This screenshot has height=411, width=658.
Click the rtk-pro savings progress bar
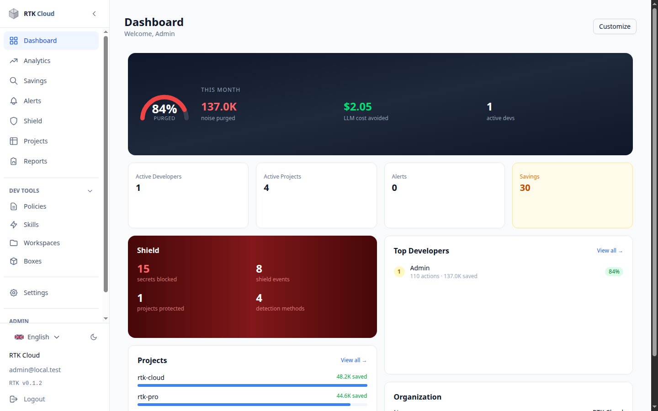[x=252, y=405]
